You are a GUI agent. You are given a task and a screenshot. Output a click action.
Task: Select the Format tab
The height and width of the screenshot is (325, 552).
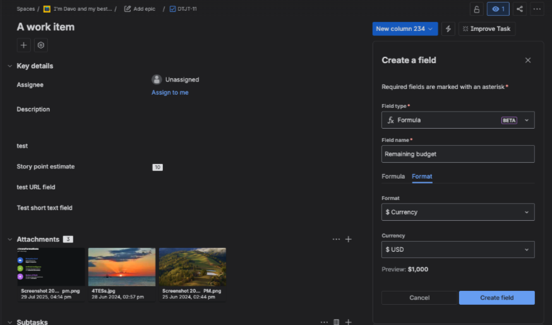(x=422, y=176)
